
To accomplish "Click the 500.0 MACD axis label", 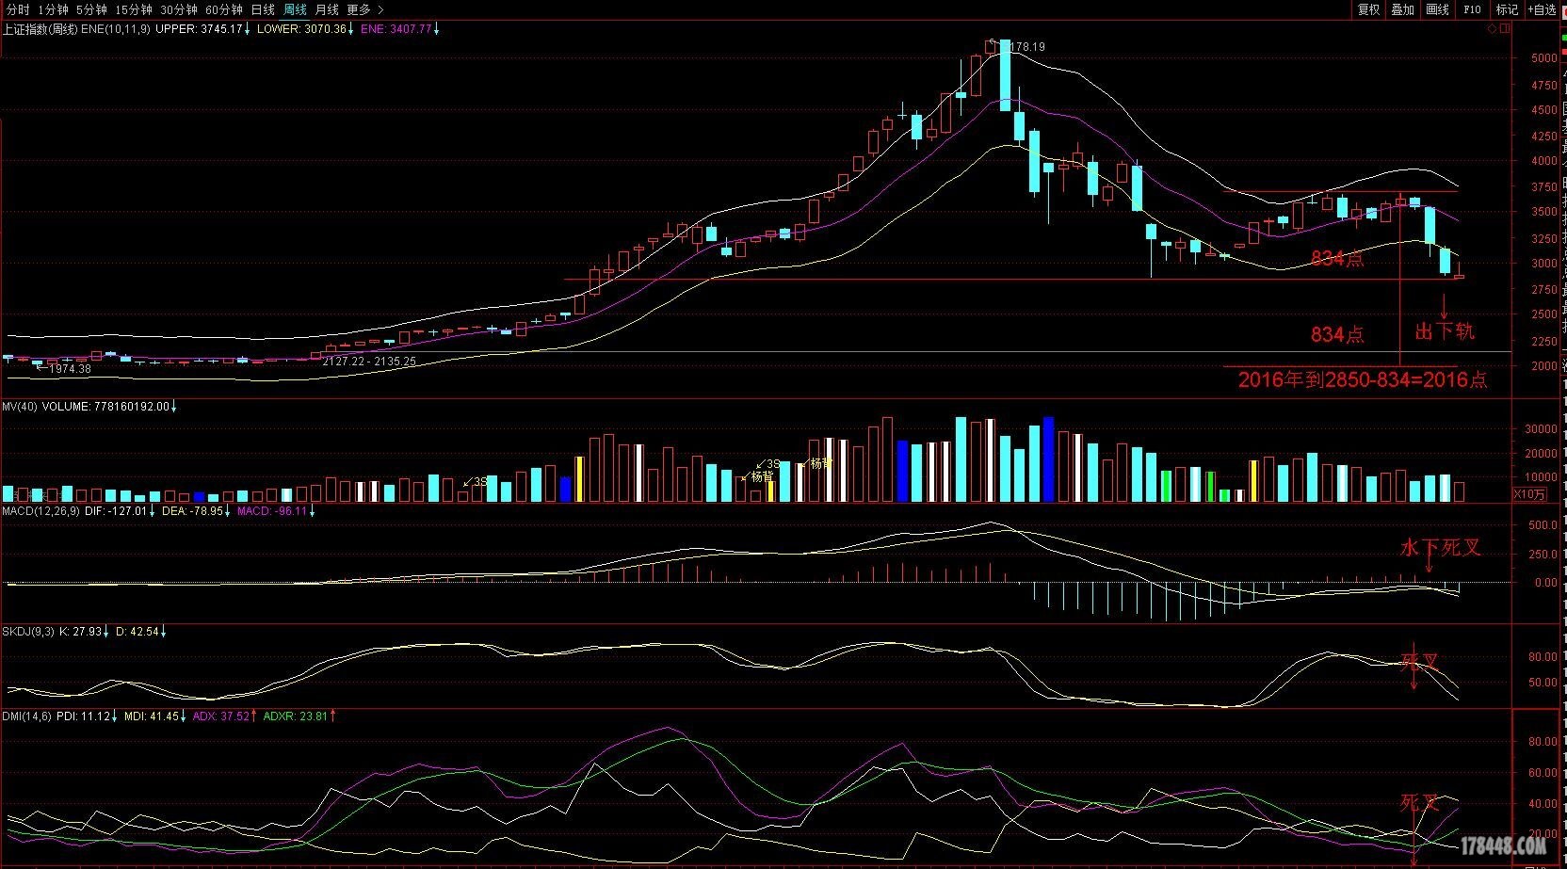I will point(1543,525).
